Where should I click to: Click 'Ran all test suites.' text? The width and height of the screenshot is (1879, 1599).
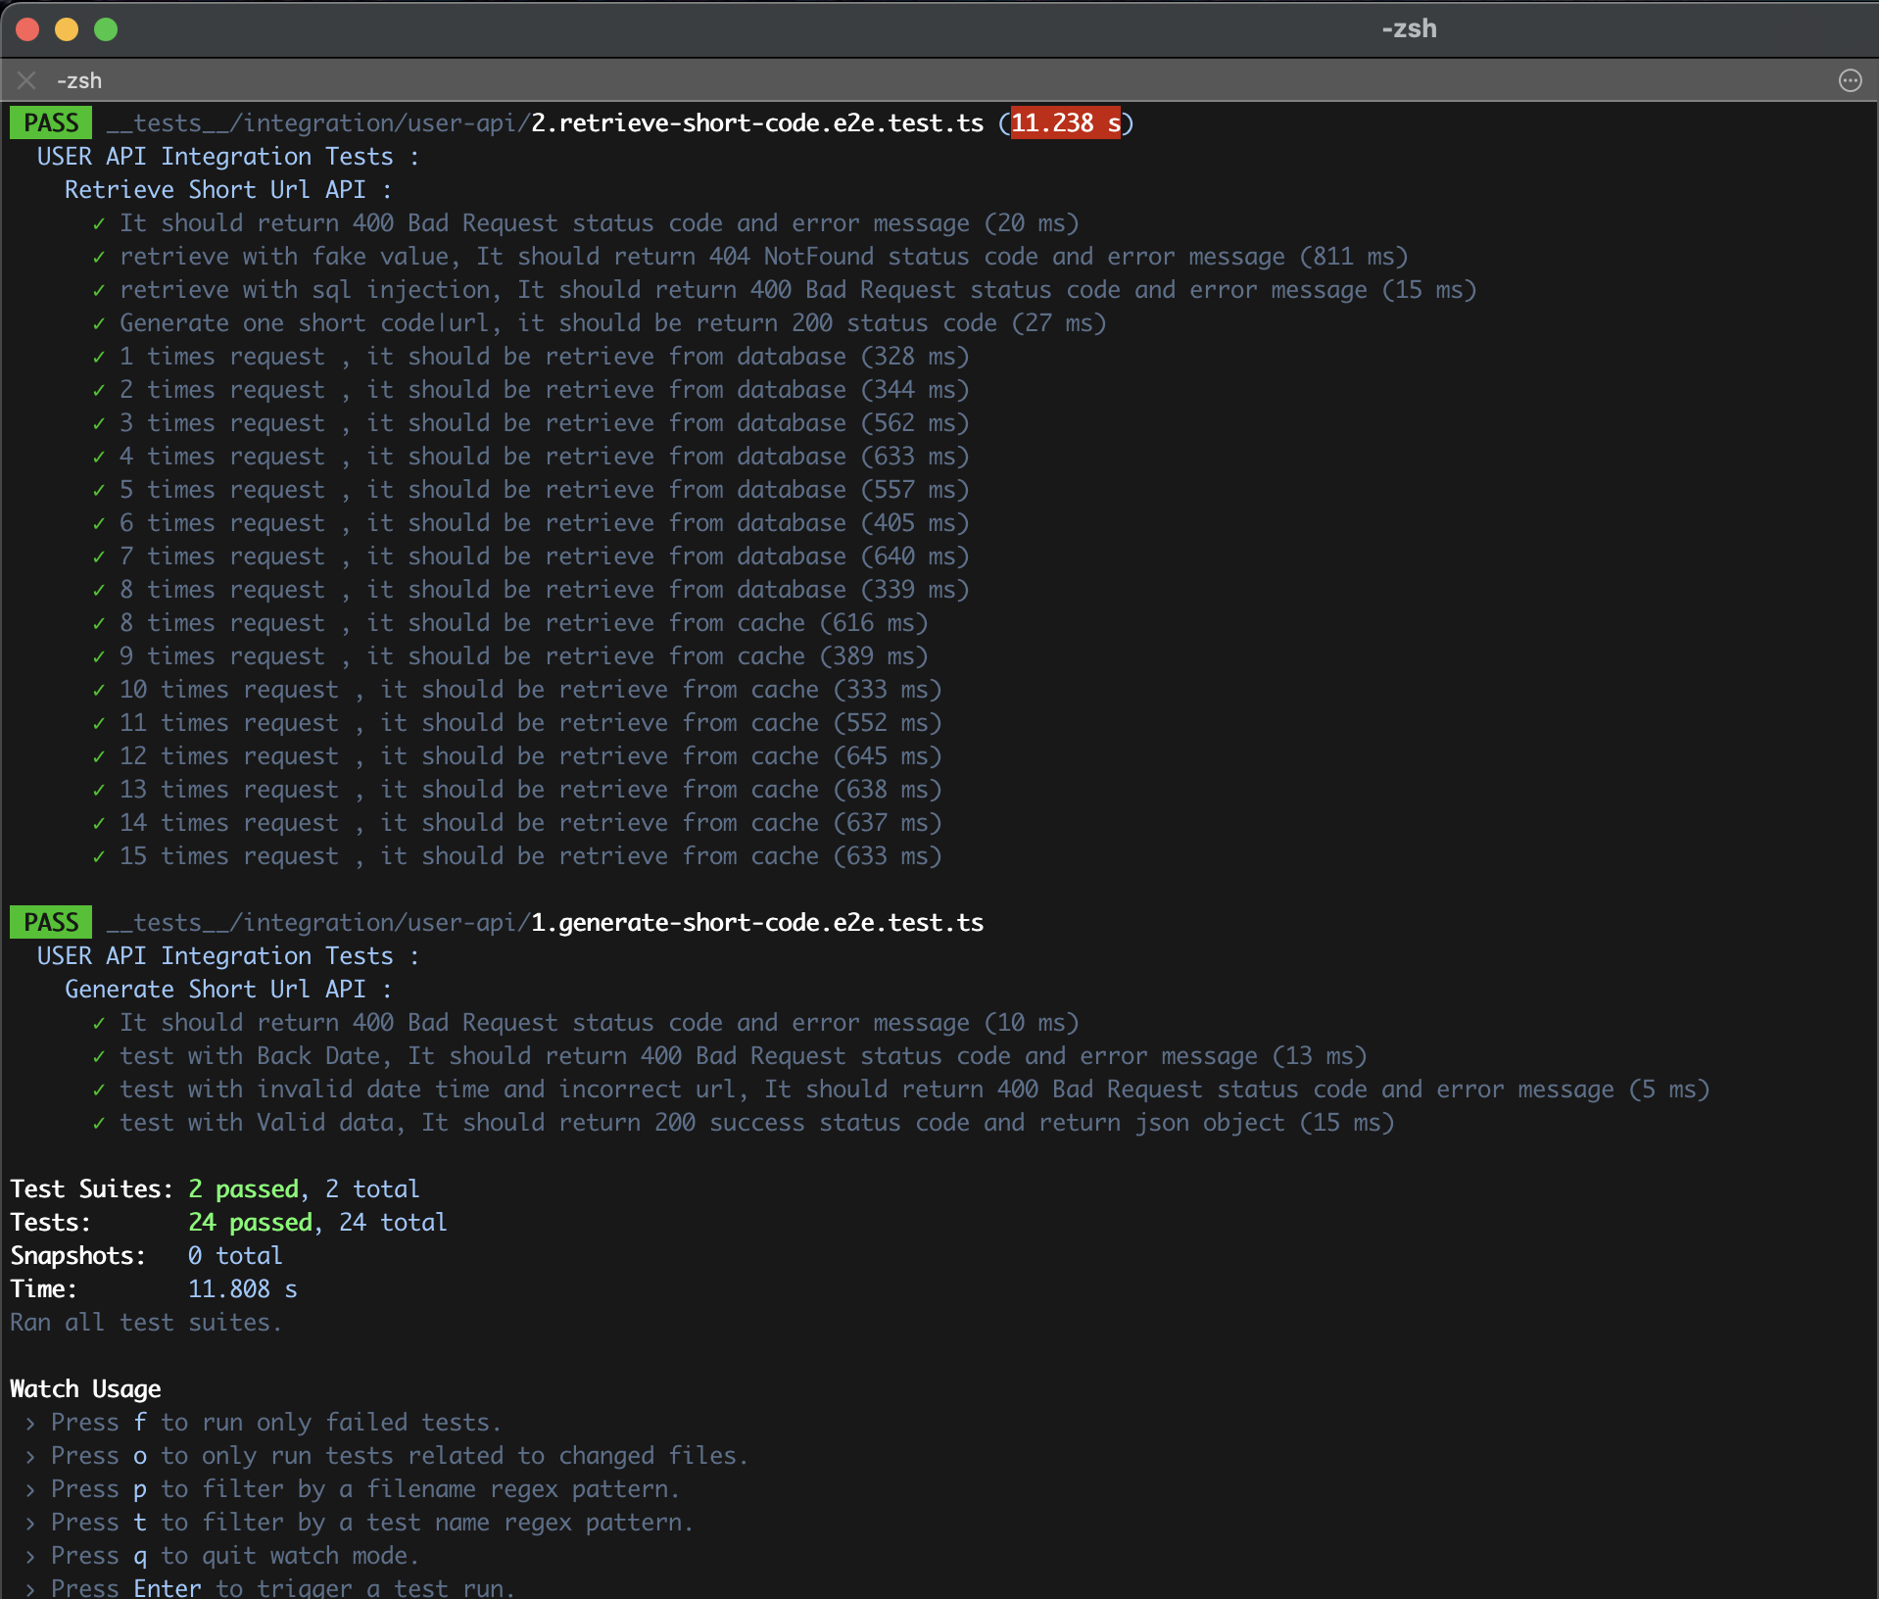click(146, 1322)
